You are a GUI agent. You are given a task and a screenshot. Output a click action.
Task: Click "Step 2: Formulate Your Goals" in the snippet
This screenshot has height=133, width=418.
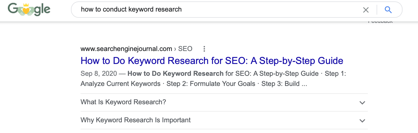(x=211, y=84)
